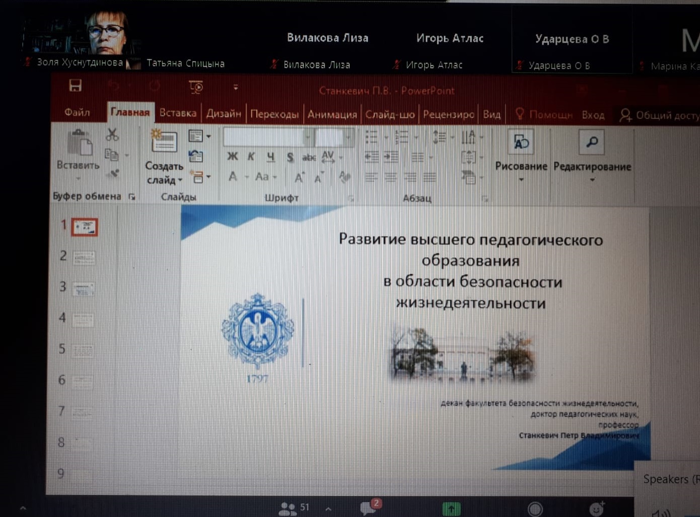Screen dimensions: 700x517
Task: Open Zoom chat with 2 unread messages
Action: pyautogui.click(x=368, y=508)
